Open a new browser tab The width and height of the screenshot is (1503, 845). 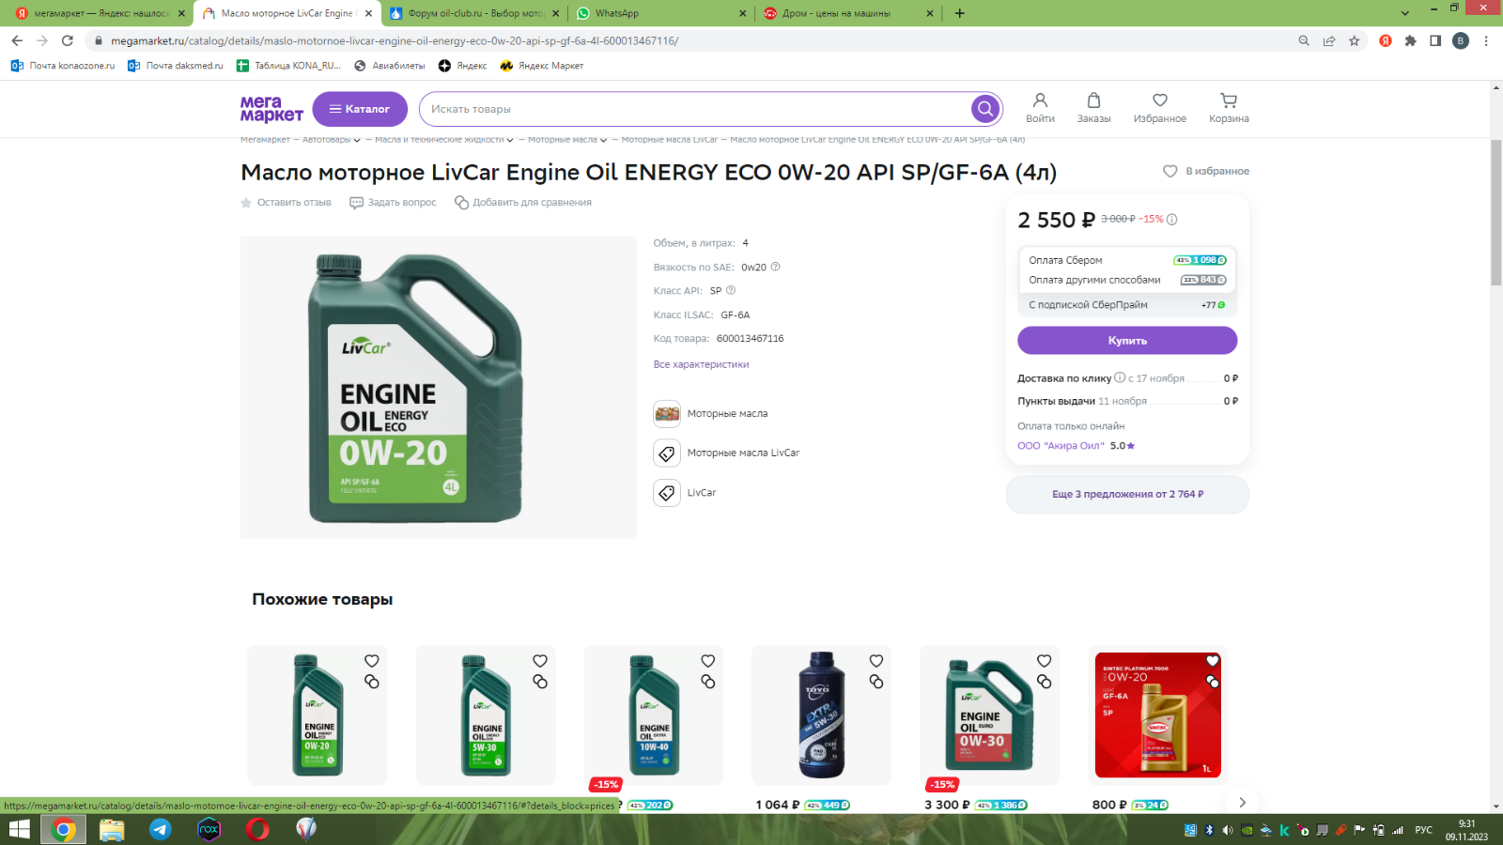[959, 13]
